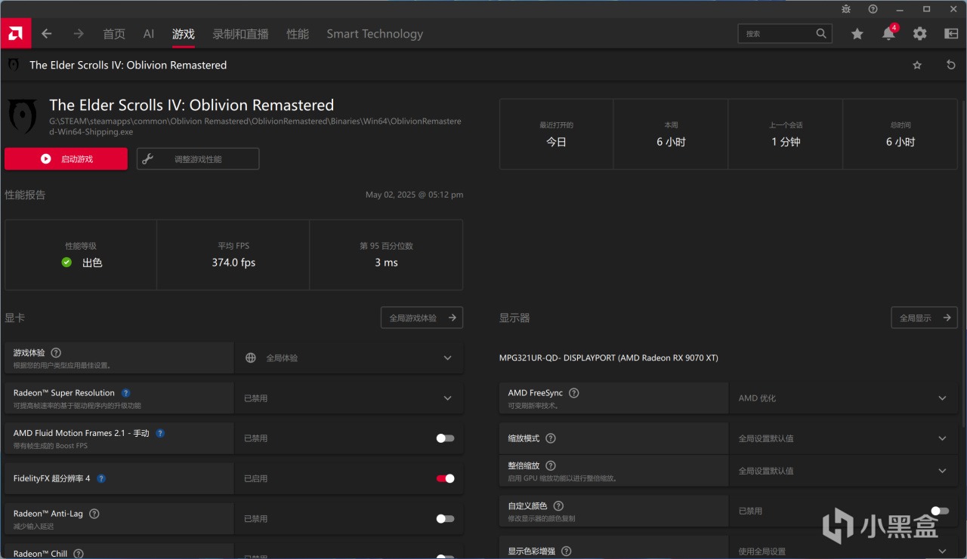Click the favorites star in top bar
This screenshot has height=559, width=967.
coord(857,34)
